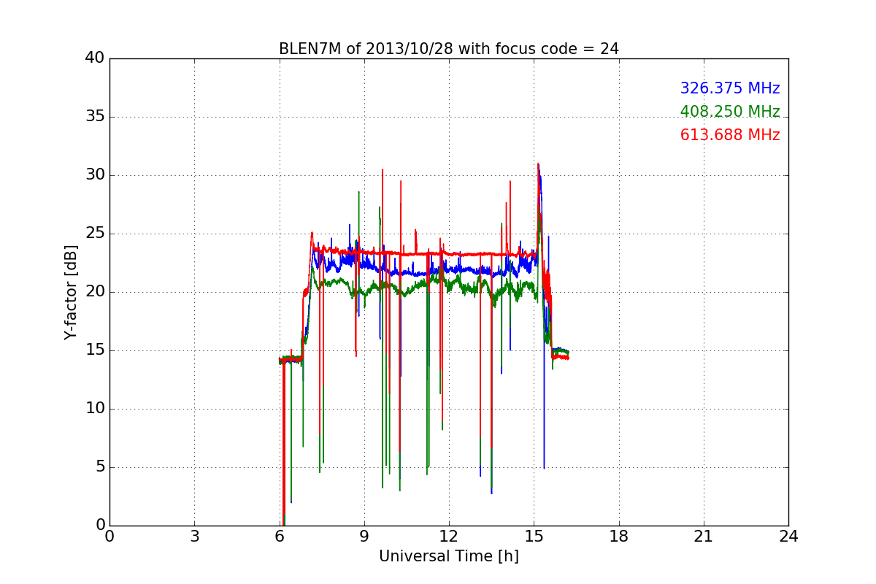Click y-axis tick label '15'
The width and height of the screenshot is (876, 584).
[x=95, y=350]
